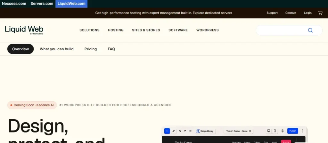The width and height of the screenshot is (328, 143).
Task: Open the Login link
Action: point(308,13)
